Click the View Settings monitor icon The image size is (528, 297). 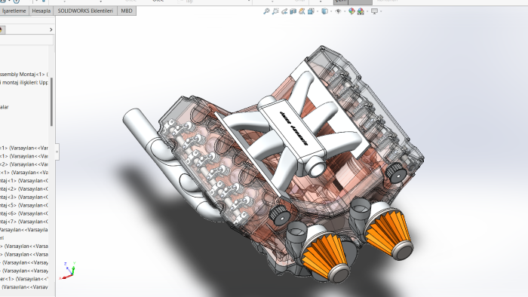pyautogui.click(x=374, y=11)
